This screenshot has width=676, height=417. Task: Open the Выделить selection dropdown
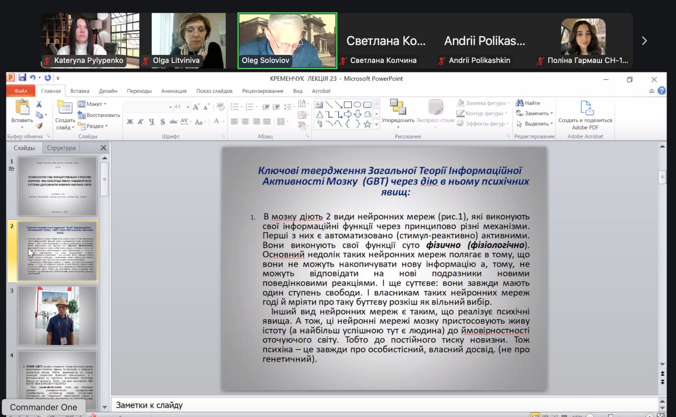click(535, 124)
